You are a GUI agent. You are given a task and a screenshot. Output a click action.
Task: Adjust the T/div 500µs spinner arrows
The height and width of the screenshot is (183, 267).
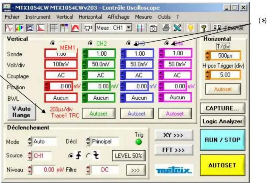click(x=208, y=56)
